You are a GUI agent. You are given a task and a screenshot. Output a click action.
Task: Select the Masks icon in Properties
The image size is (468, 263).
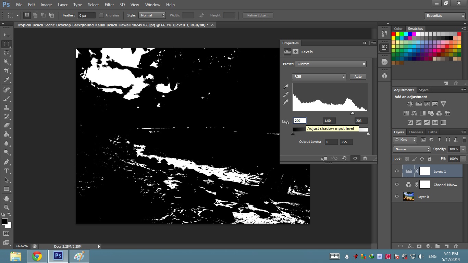click(x=295, y=52)
